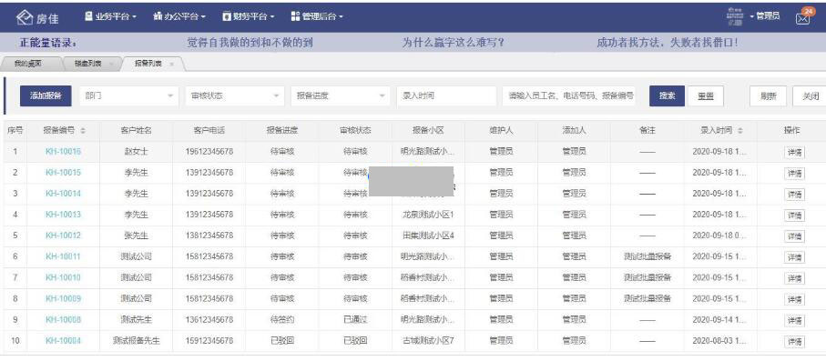The height and width of the screenshot is (361, 826).
Task: Click the 搜索 button
Action: [667, 95]
